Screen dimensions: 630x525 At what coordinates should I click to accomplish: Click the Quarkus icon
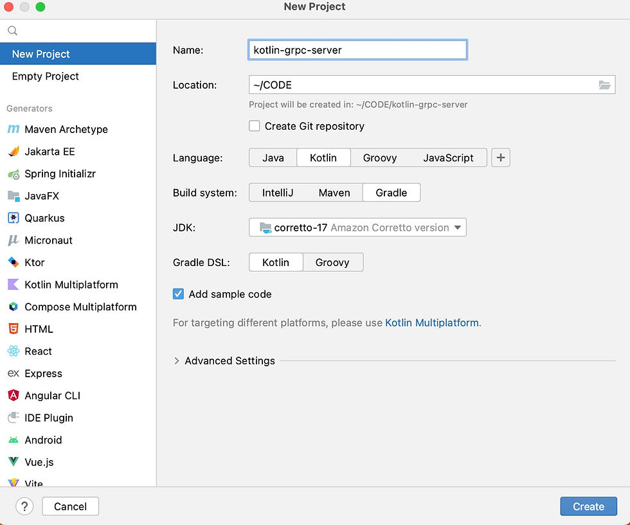pyautogui.click(x=14, y=218)
